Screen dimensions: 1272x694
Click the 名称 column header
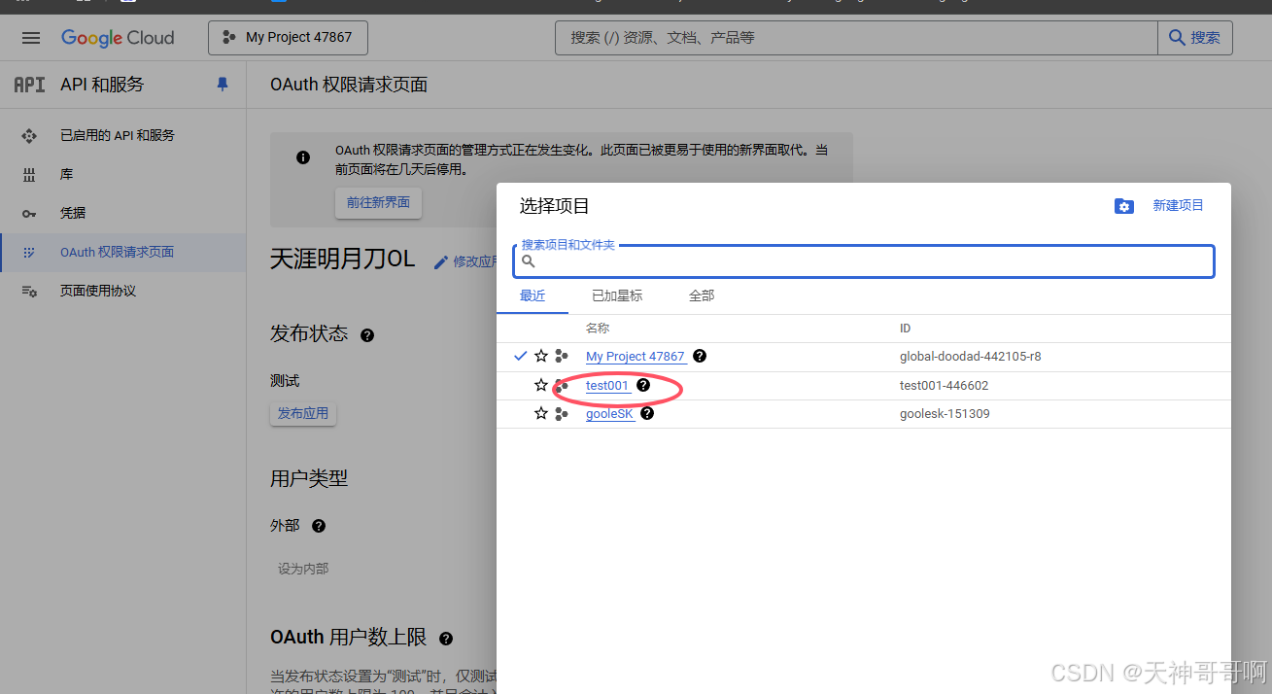tap(598, 329)
